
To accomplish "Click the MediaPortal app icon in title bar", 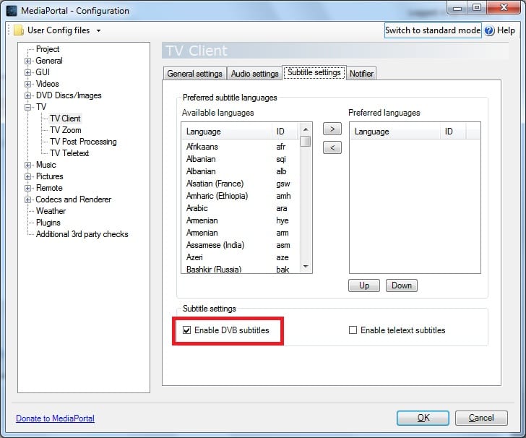I will pos(11,11).
